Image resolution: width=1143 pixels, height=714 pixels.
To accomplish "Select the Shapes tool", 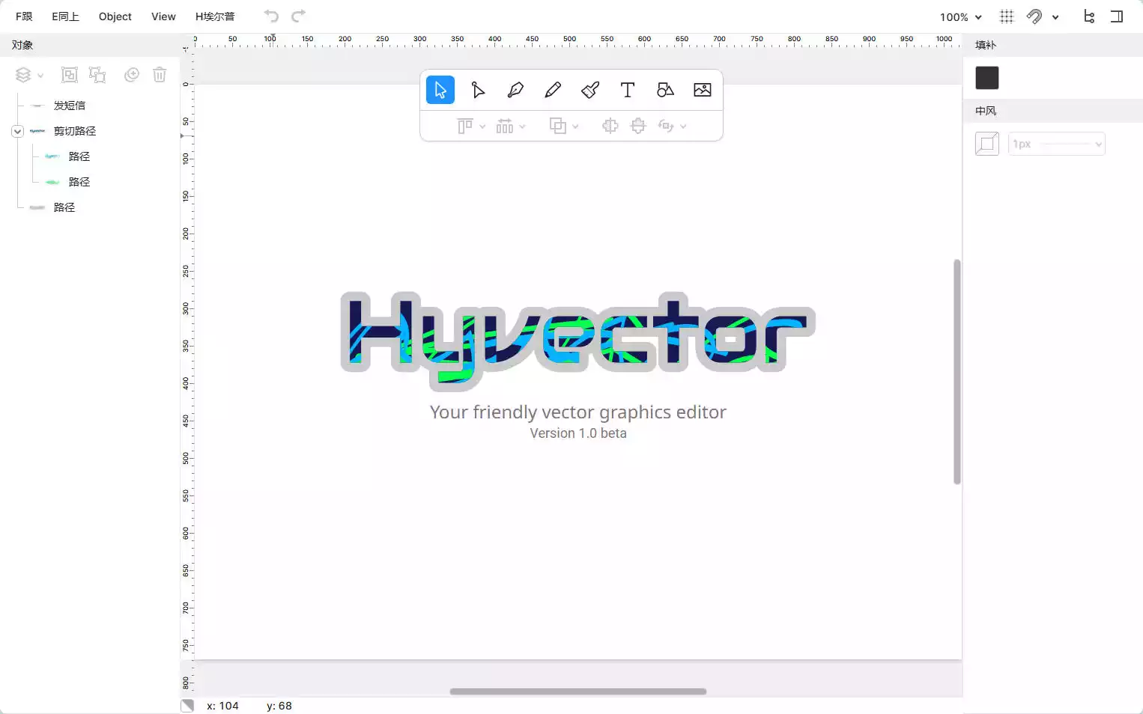I will point(665,90).
